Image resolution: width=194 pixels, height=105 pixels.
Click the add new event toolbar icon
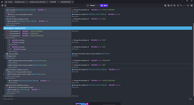click(x=165, y=5)
